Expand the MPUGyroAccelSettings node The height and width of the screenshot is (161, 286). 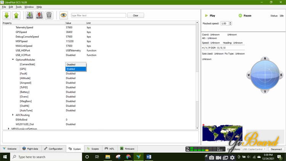tap(9, 129)
